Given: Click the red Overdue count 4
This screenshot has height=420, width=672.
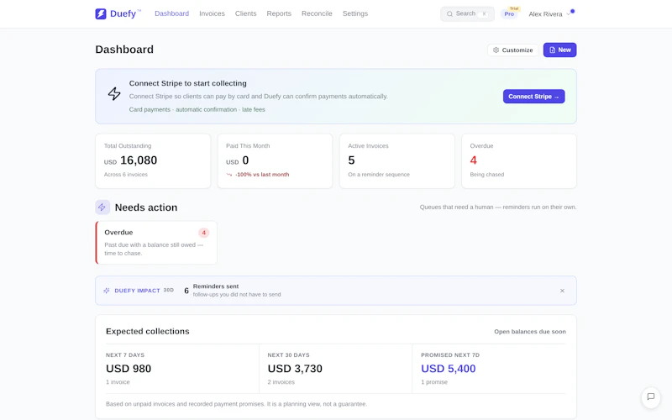Looking at the screenshot, I should (x=473, y=160).
